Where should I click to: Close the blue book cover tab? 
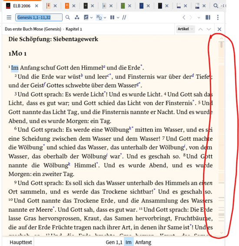148,6
